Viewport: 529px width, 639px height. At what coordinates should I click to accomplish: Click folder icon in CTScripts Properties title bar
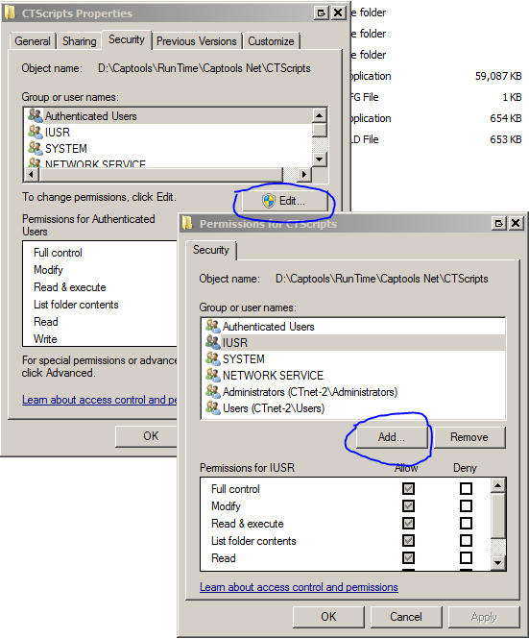10,13
